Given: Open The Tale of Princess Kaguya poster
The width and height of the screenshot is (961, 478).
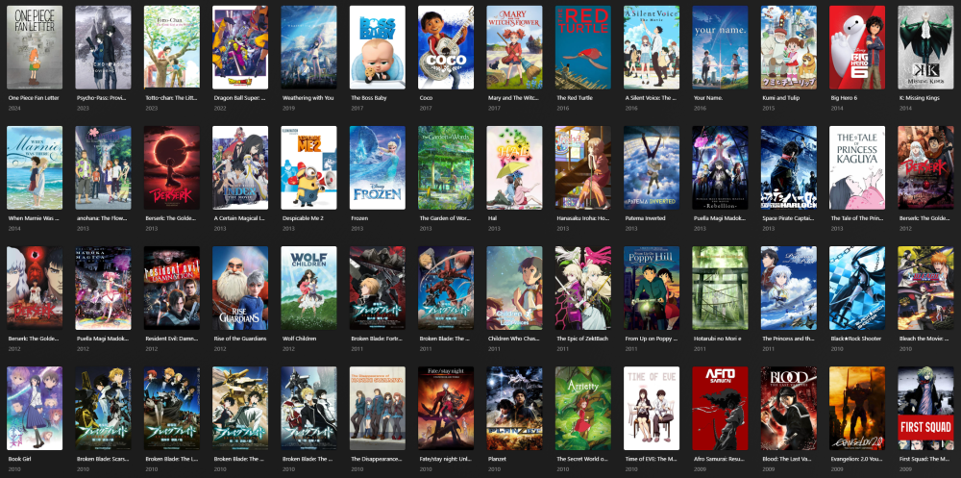Looking at the screenshot, I should point(857,167).
